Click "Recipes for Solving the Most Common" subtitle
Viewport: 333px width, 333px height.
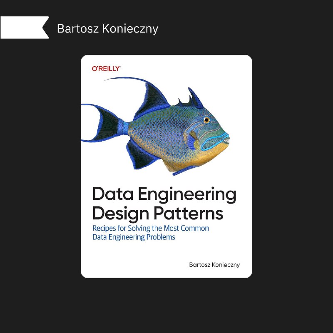(150, 229)
